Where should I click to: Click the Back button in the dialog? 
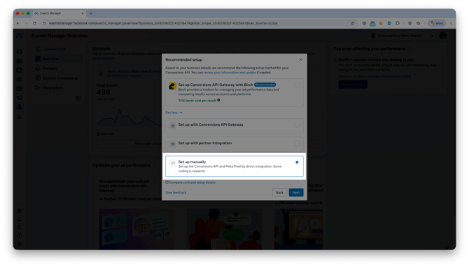(279, 193)
